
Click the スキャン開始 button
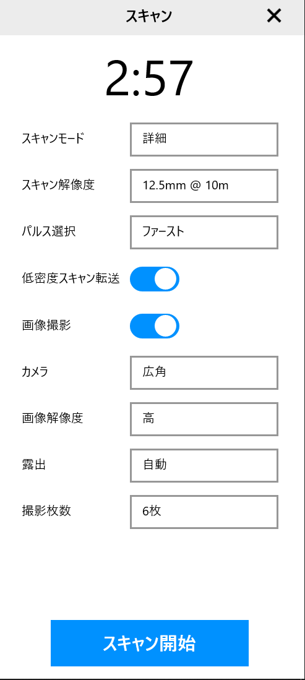tap(150, 643)
